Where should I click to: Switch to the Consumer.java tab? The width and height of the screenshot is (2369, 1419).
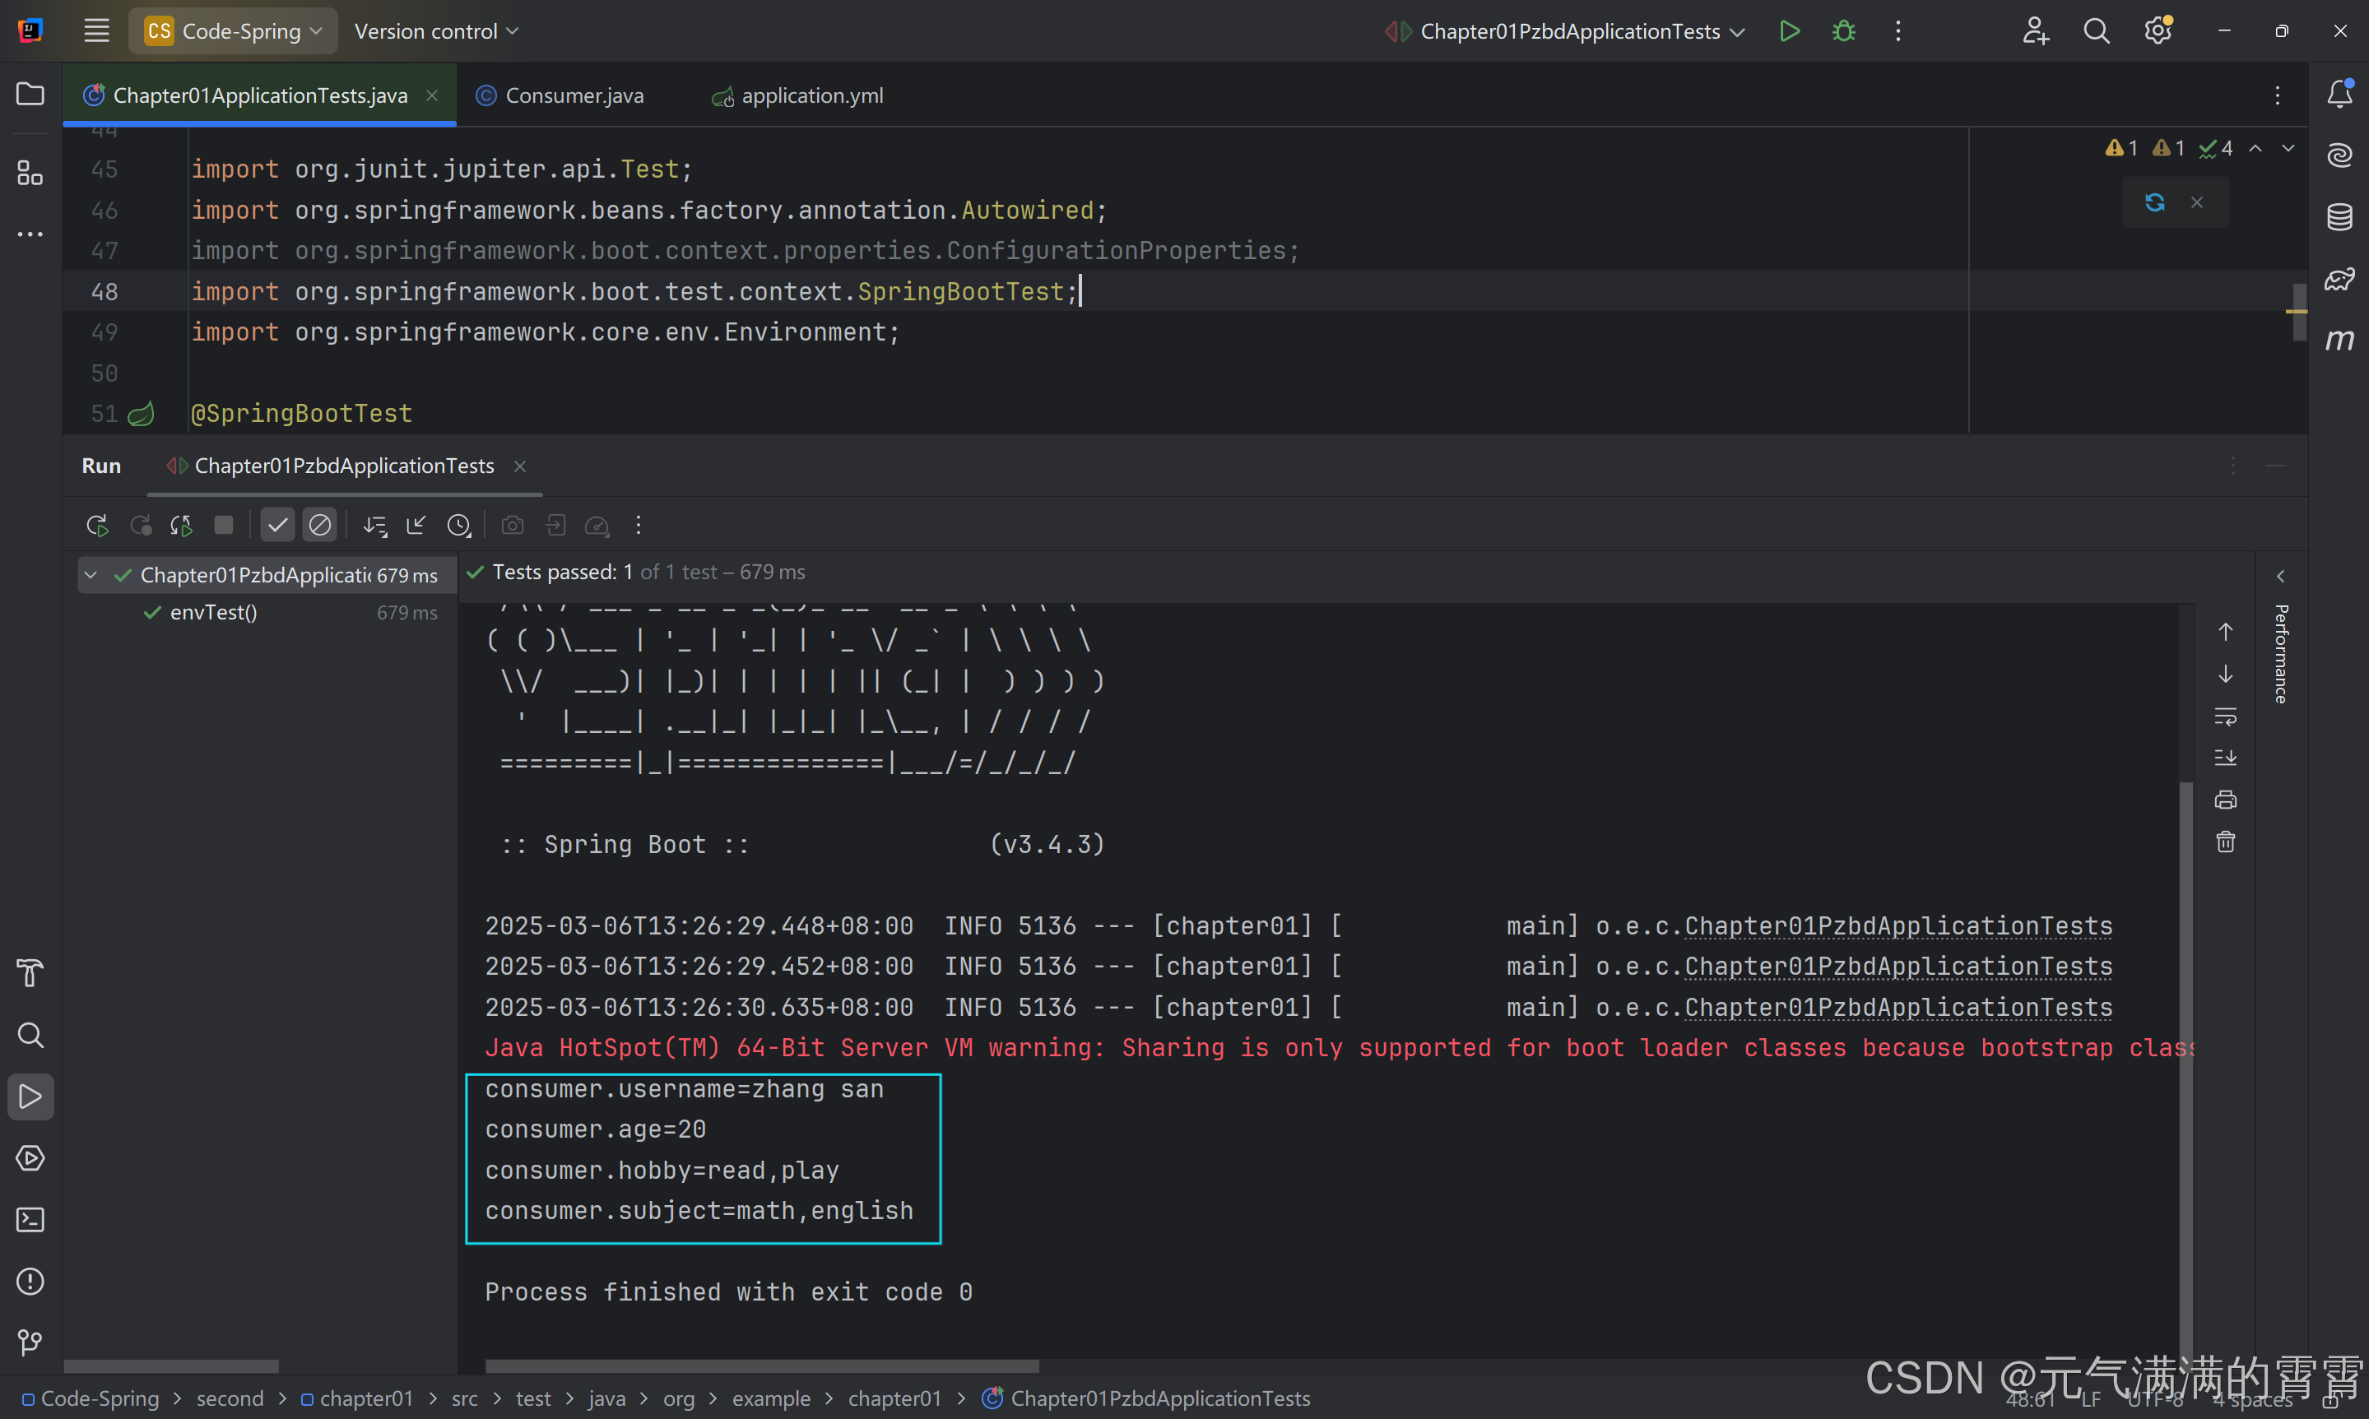(x=573, y=95)
